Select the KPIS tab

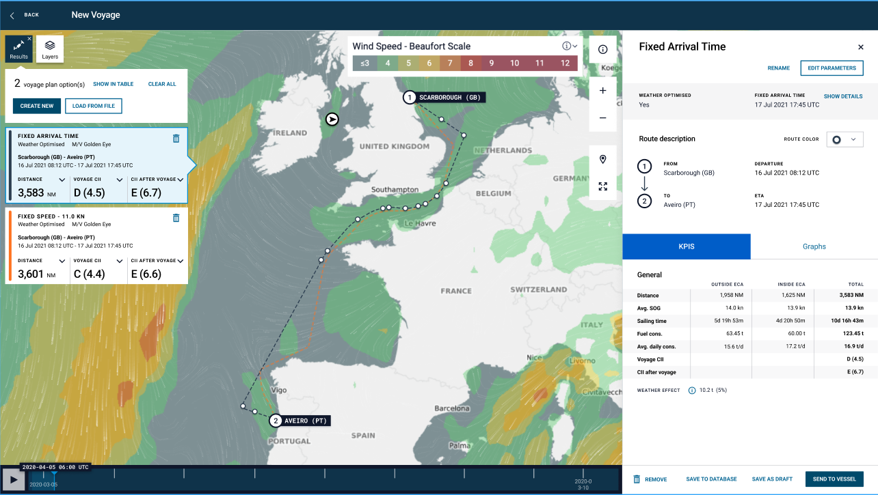[x=686, y=246]
